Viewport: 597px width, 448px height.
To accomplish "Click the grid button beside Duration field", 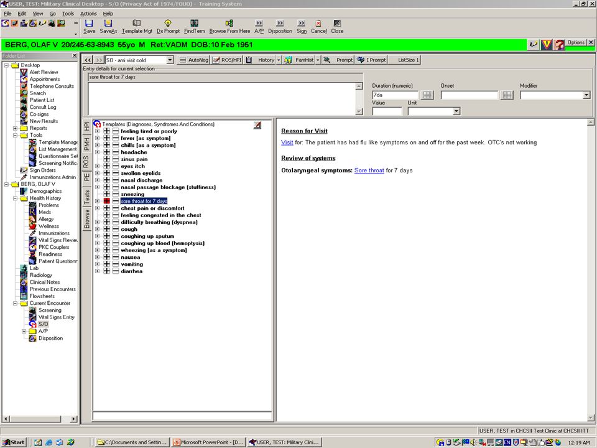I will coord(427,95).
